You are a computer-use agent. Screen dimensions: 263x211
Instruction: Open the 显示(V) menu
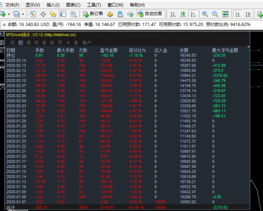point(33,5)
